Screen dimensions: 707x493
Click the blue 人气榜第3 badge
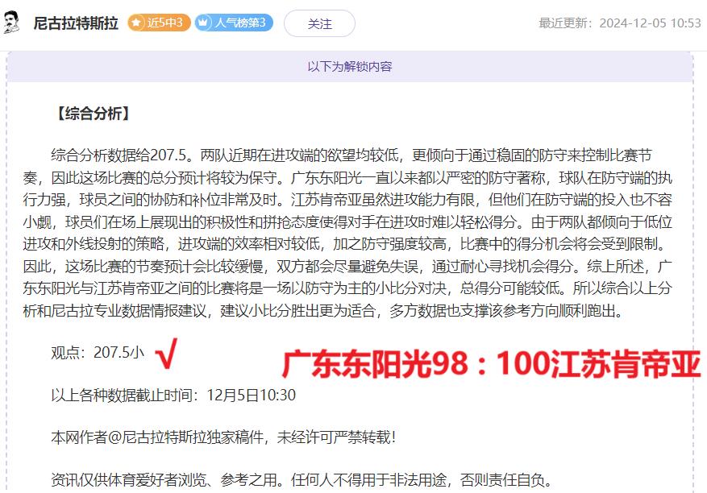tap(234, 23)
